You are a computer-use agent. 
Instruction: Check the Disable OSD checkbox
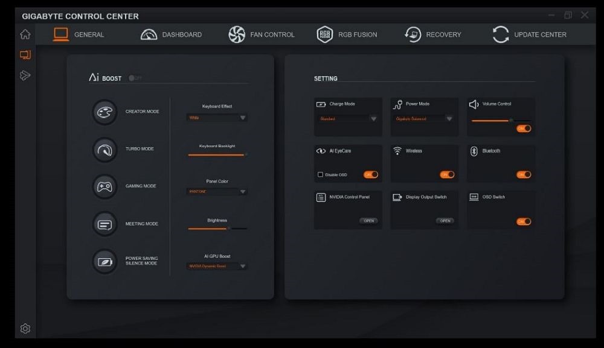320,174
